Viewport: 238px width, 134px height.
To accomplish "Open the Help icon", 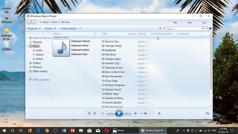I will 210,28.
